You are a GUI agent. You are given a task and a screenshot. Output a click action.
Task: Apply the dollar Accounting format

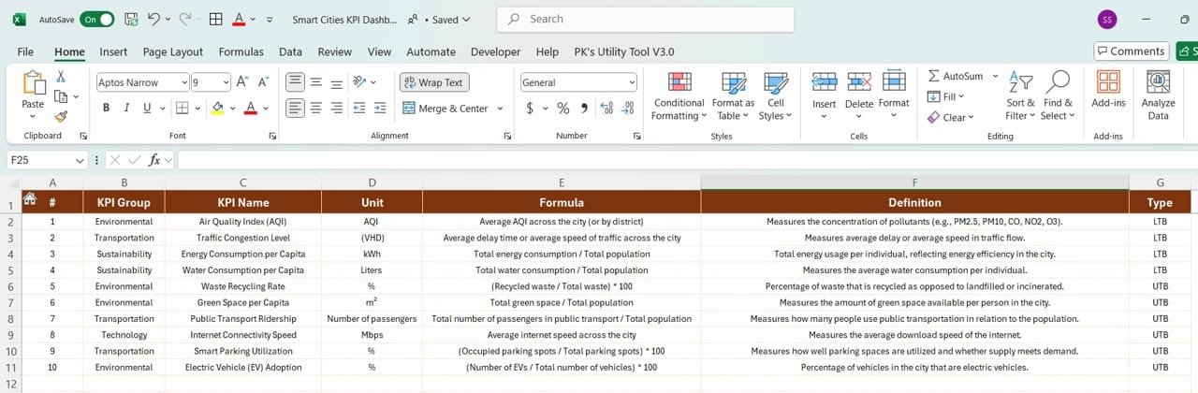(x=530, y=109)
